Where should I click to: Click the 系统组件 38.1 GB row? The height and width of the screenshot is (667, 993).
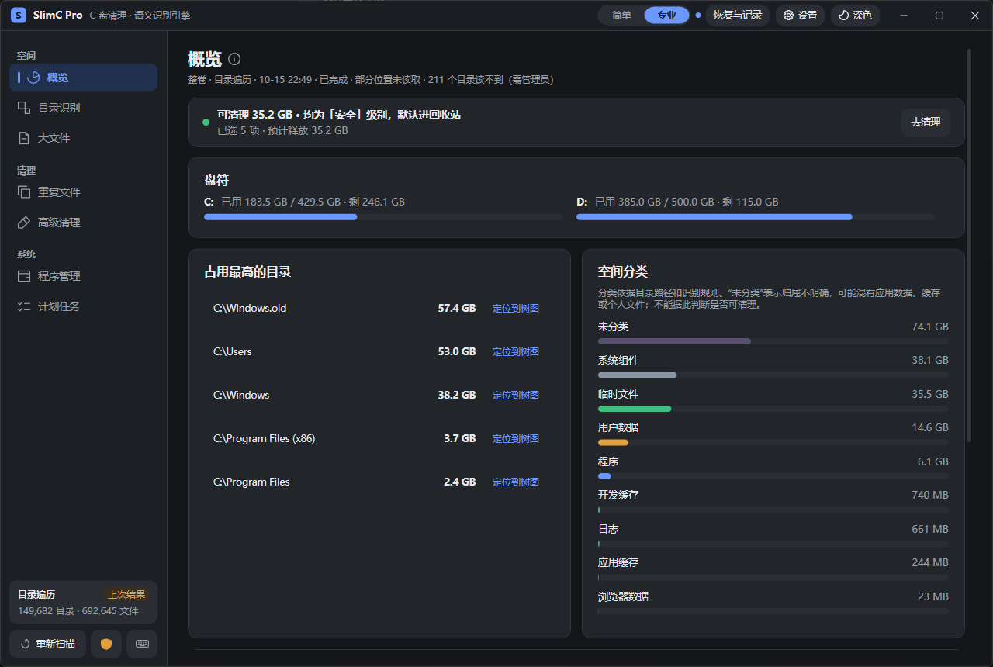[773, 367]
